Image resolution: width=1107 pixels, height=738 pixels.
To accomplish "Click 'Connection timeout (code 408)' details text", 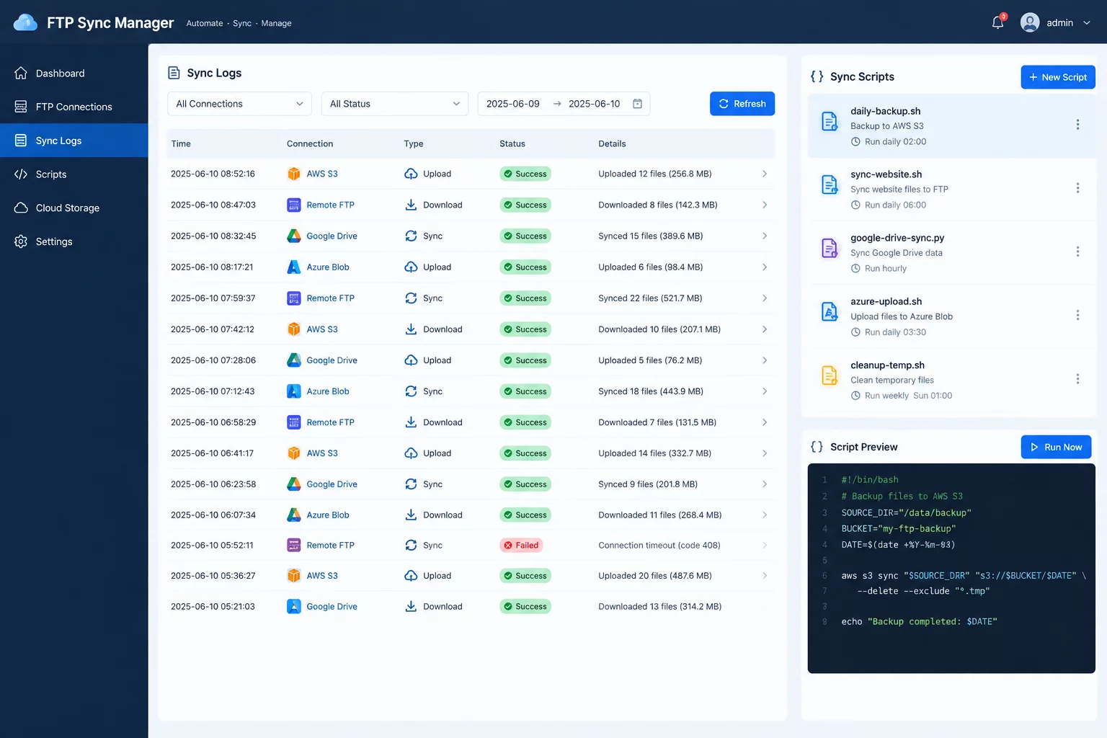I will (659, 545).
